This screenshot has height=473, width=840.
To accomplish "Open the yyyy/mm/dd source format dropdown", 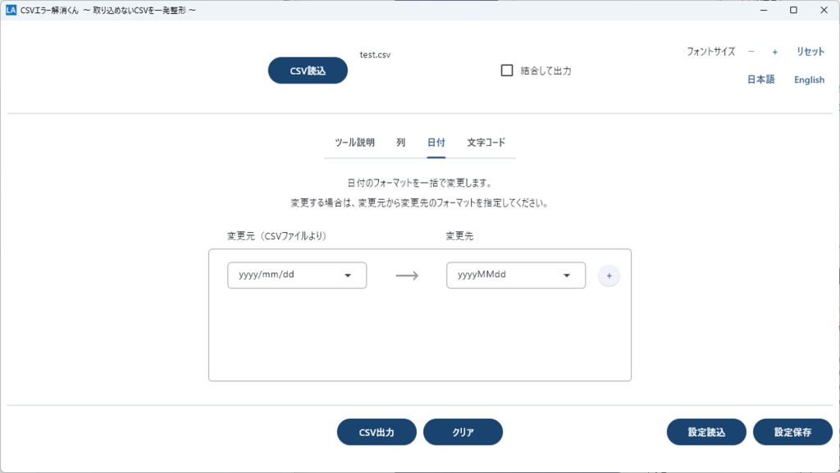I will [297, 275].
